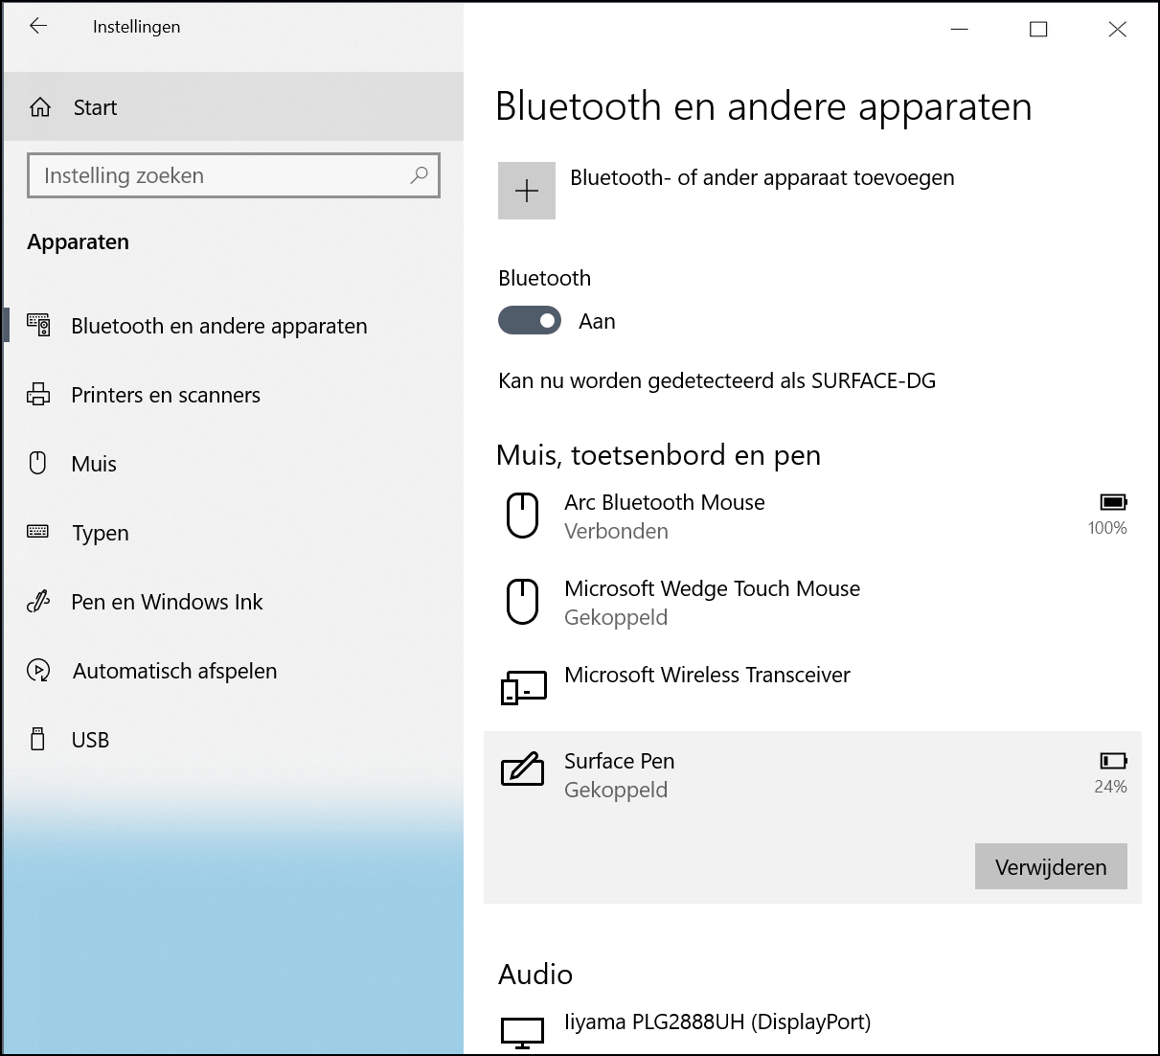Click the Arc Bluetooth Mouse icon
The height and width of the screenshot is (1056, 1160).
(x=522, y=516)
